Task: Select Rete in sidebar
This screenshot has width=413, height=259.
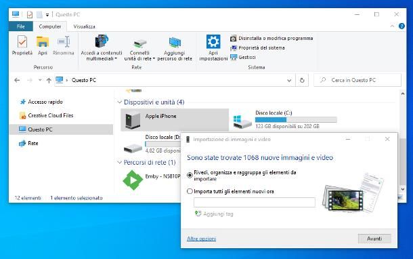Action: tap(28, 143)
